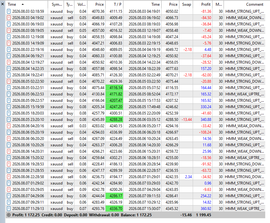
Task: Click sell icon for trade 2026.08.06 06:20:20
Action: pos(9,139)
